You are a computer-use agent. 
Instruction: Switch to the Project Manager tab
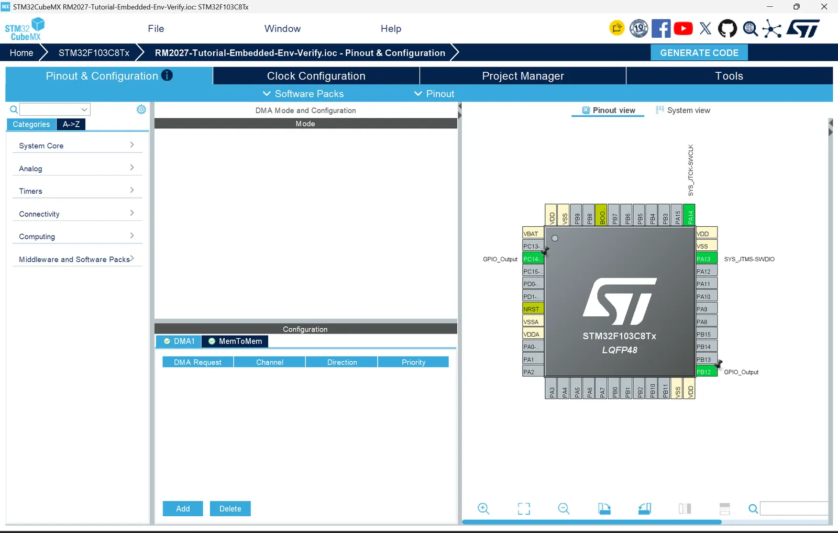pos(523,75)
